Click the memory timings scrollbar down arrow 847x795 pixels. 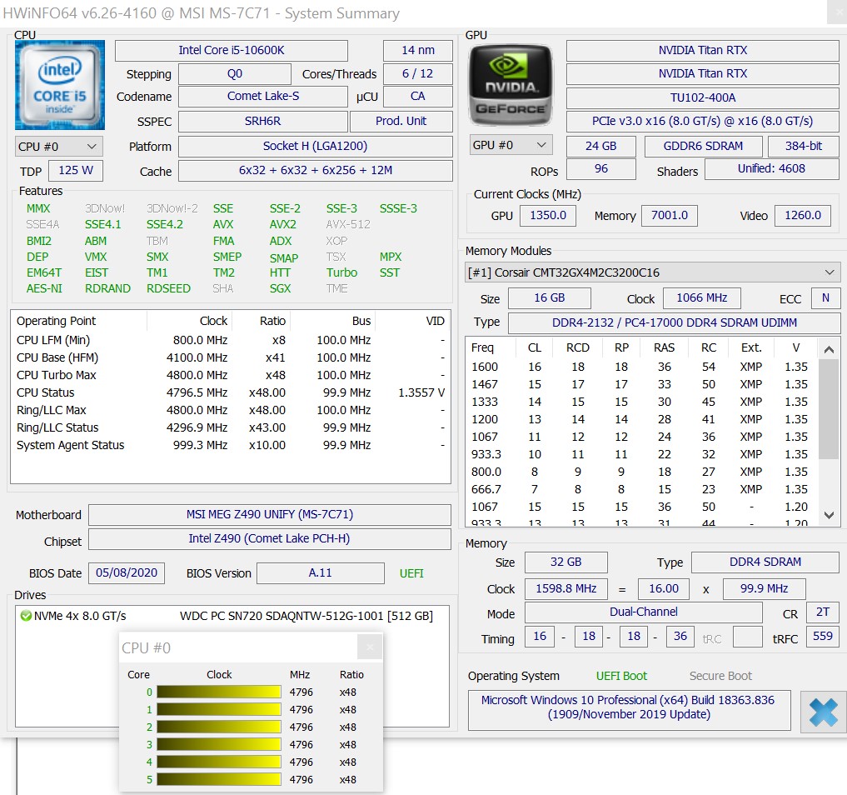829,515
